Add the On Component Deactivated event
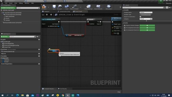Viewport: 172px width, 97px height. pos(147,30)
